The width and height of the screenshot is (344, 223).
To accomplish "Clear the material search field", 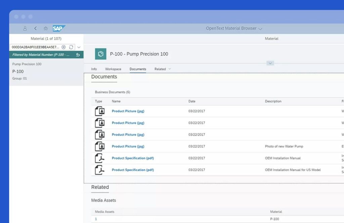I will pyautogui.click(x=63, y=47).
